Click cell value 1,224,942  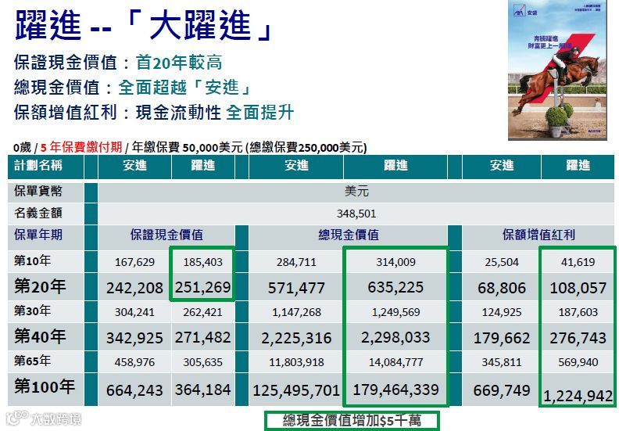578,397
